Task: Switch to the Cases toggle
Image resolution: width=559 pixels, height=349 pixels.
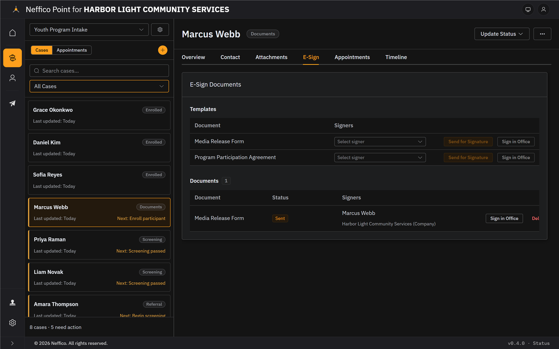Action: tap(42, 50)
